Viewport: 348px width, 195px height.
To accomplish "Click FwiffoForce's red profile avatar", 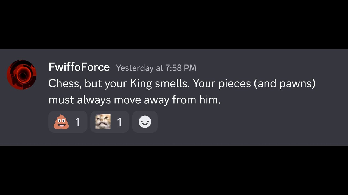I will [21, 75].
